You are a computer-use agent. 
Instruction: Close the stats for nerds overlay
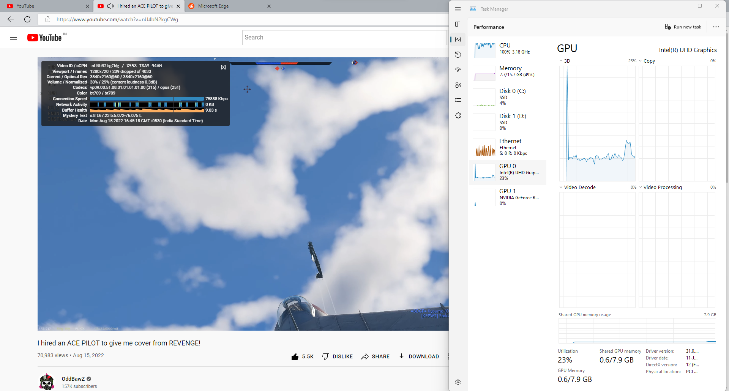[223, 67]
